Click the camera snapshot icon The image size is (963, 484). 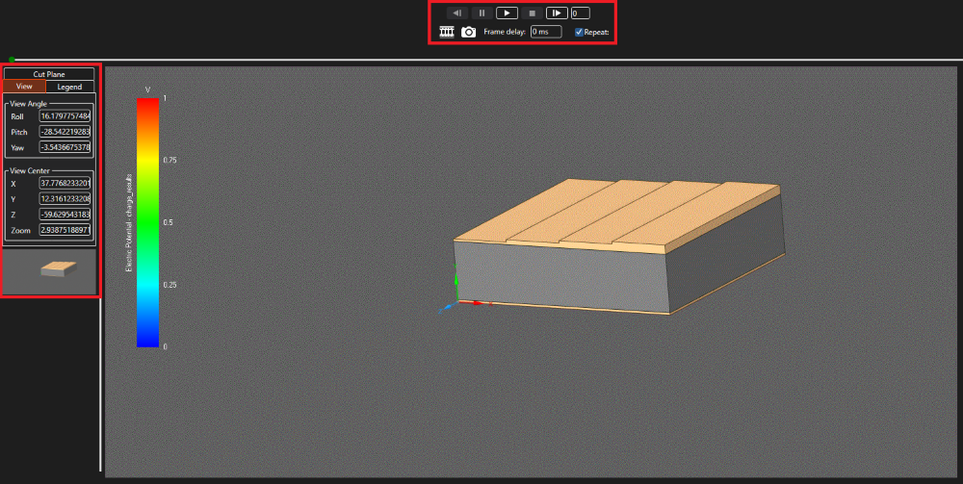tap(469, 32)
